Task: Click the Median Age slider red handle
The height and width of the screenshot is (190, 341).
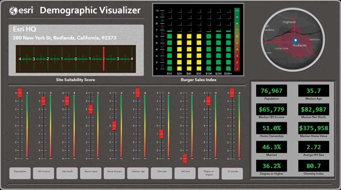Action: pyautogui.click(x=138, y=93)
